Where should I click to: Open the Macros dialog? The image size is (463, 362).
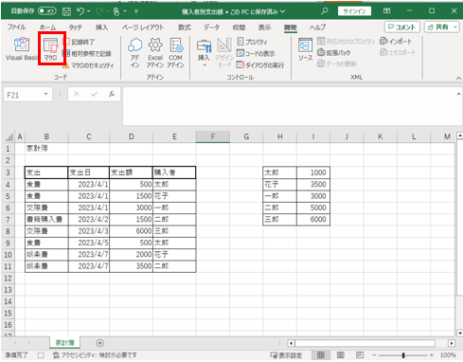(50, 48)
